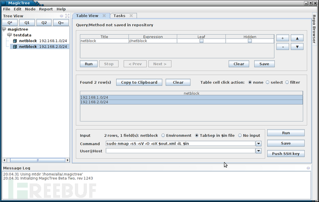Open the User@Host dropdown list

[258, 151]
